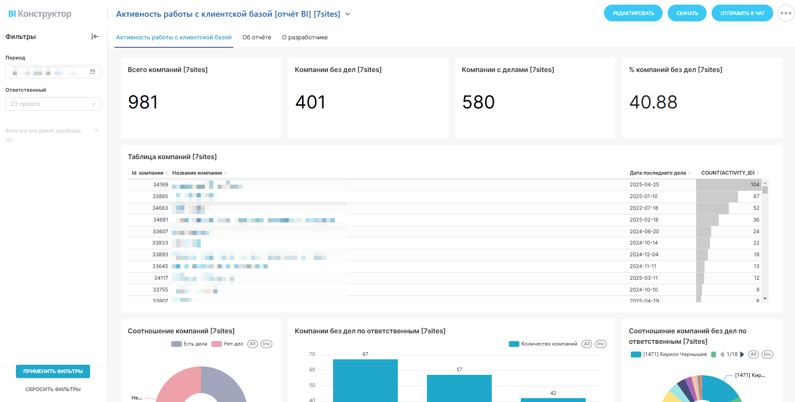The width and height of the screenshot is (795, 402).
Task: Toggle the 'Есть дела' legend series
Action: click(189, 344)
